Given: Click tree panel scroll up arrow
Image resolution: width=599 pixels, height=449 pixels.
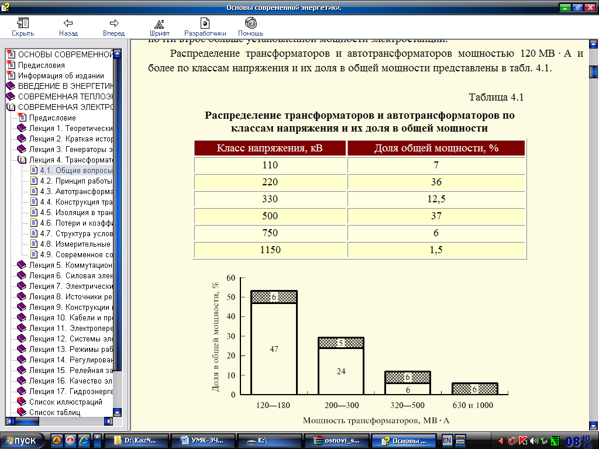Looking at the screenshot, I should point(117,53).
